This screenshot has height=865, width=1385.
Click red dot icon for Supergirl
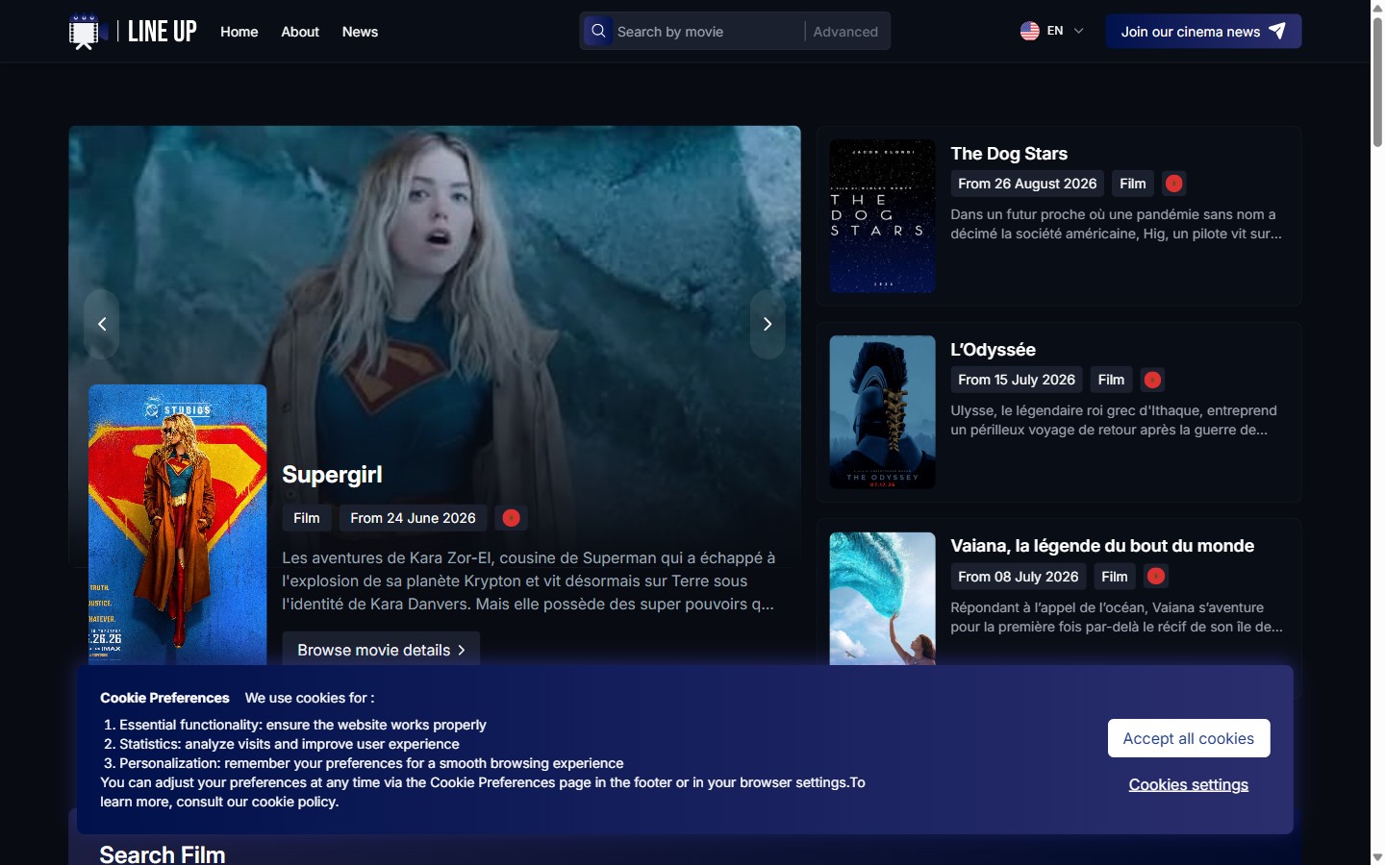click(x=512, y=518)
